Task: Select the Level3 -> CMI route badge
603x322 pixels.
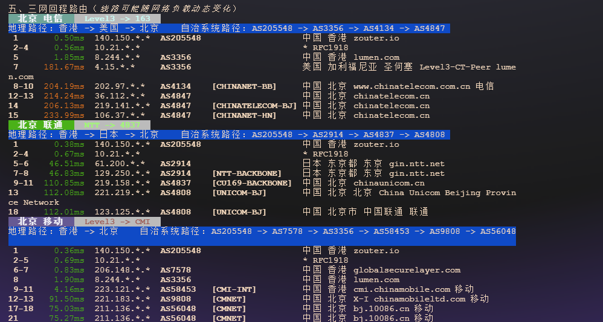Action: 117,222
